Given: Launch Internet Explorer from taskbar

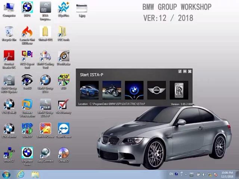Looking at the screenshot, I should [21, 175].
